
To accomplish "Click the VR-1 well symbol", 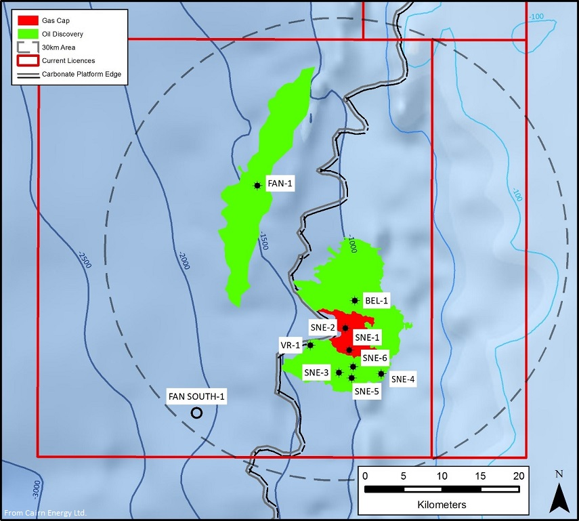I will pyautogui.click(x=310, y=346).
